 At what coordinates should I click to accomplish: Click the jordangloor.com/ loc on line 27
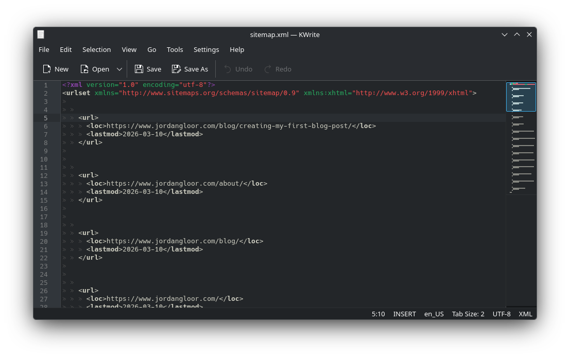click(x=165, y=299)
